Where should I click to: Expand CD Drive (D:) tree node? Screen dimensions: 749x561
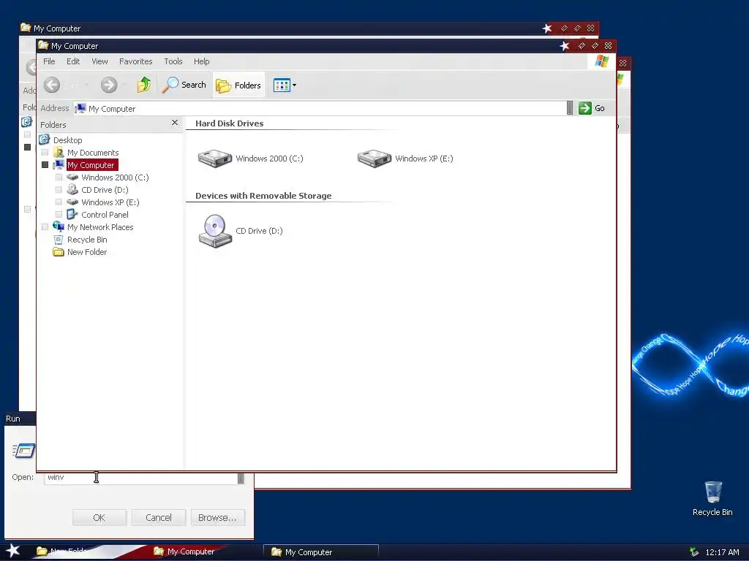[59, 189]
